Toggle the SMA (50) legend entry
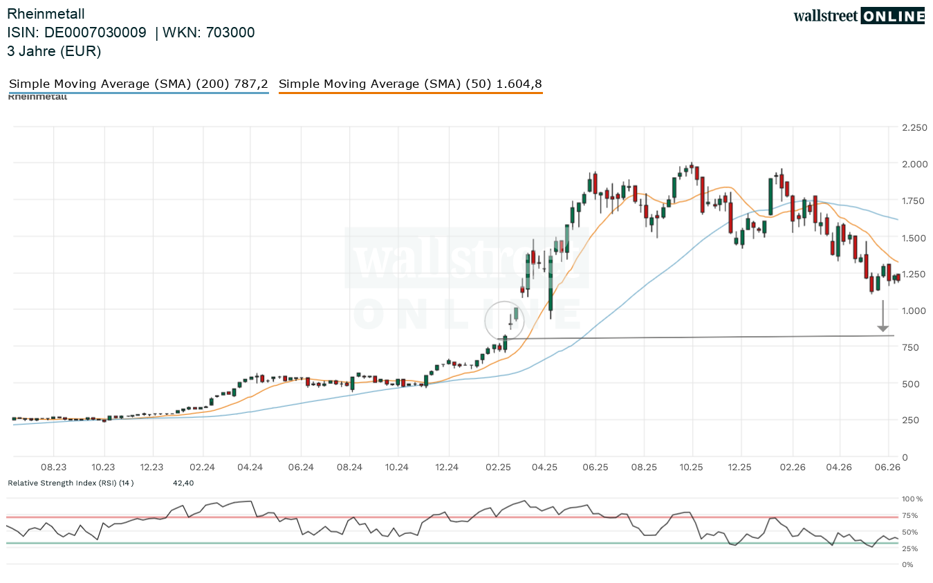 pos(410,84)
